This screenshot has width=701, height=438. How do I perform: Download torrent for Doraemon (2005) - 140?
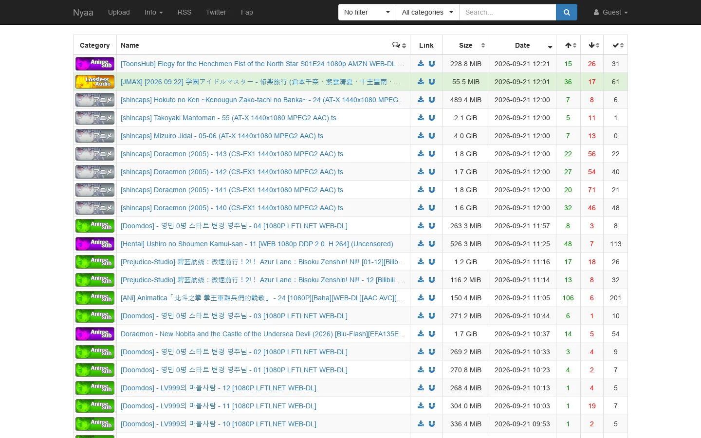[421, 208]
